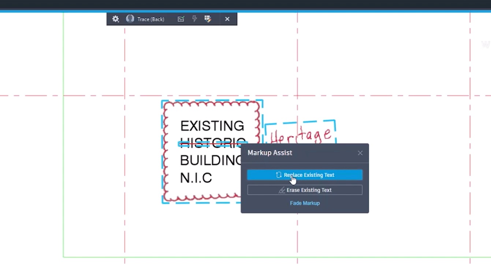The image size is (491, 264).
Task: Expand the Trace settings gear dropdown arrow
Action: pyautogui.click(x=119, y=21)
